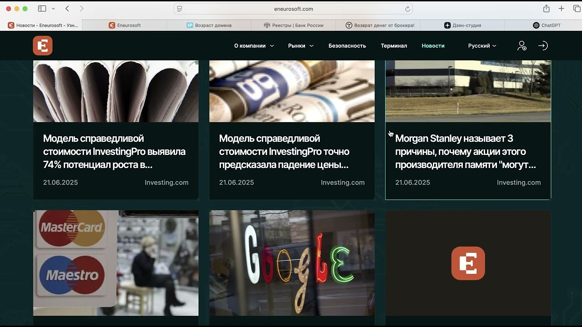Open Google neon sign article image
The image size is (582, 327).
point(292,263)
